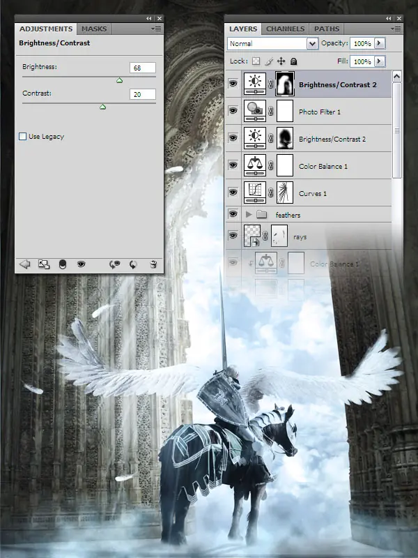Click the lock position move icon
This screenshot has width=418, height=558.
pos(281,61)
